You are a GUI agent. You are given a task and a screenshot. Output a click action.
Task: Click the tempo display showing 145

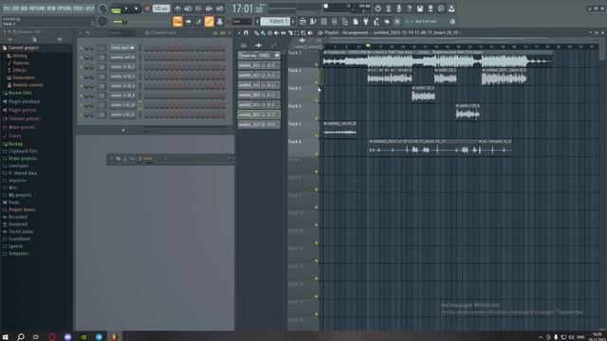pos(161,9)
